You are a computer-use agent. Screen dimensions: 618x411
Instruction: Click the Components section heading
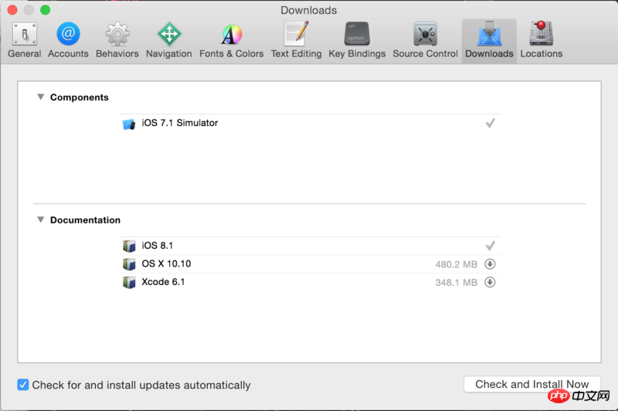80,97
